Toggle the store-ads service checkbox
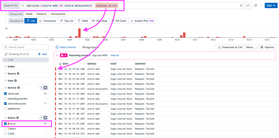 (x=5, y=94)
